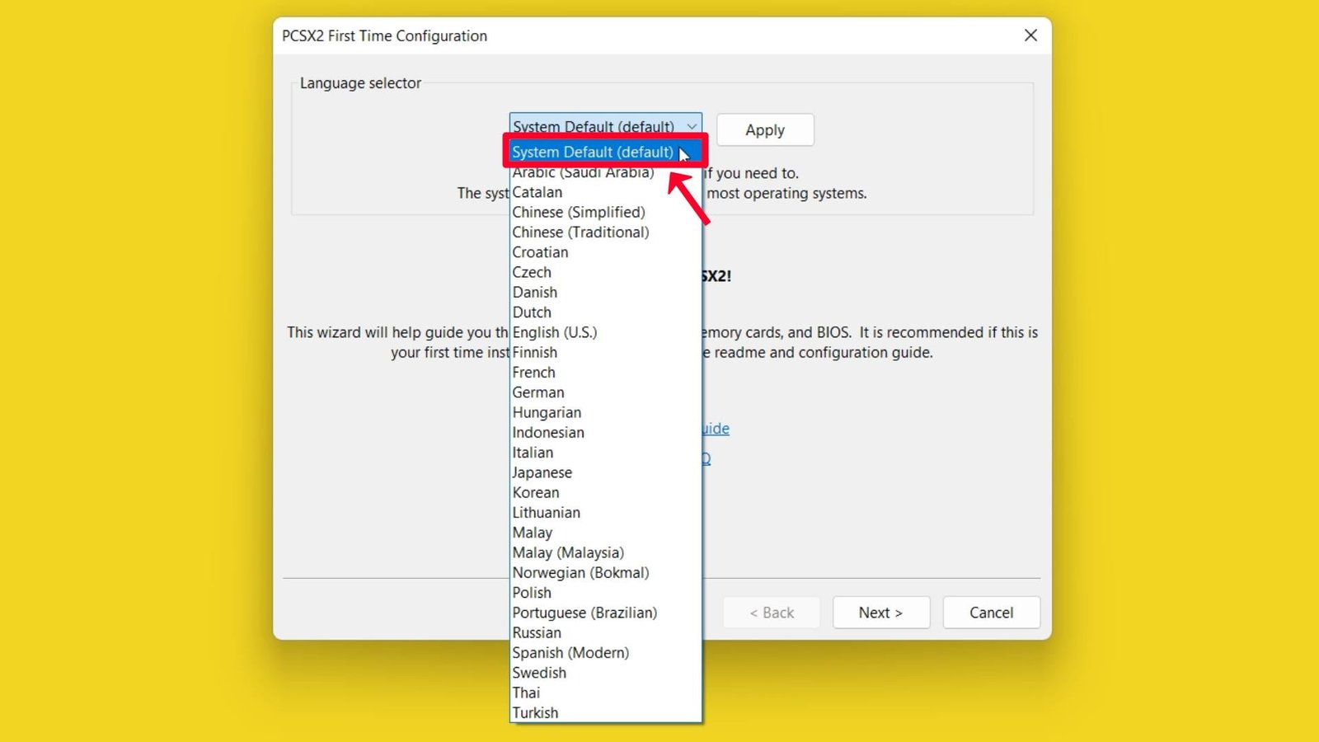The image size is (1319, 742).
Task: Select System Default (default) in the dropdown list
Action: [x=606, y=152]
